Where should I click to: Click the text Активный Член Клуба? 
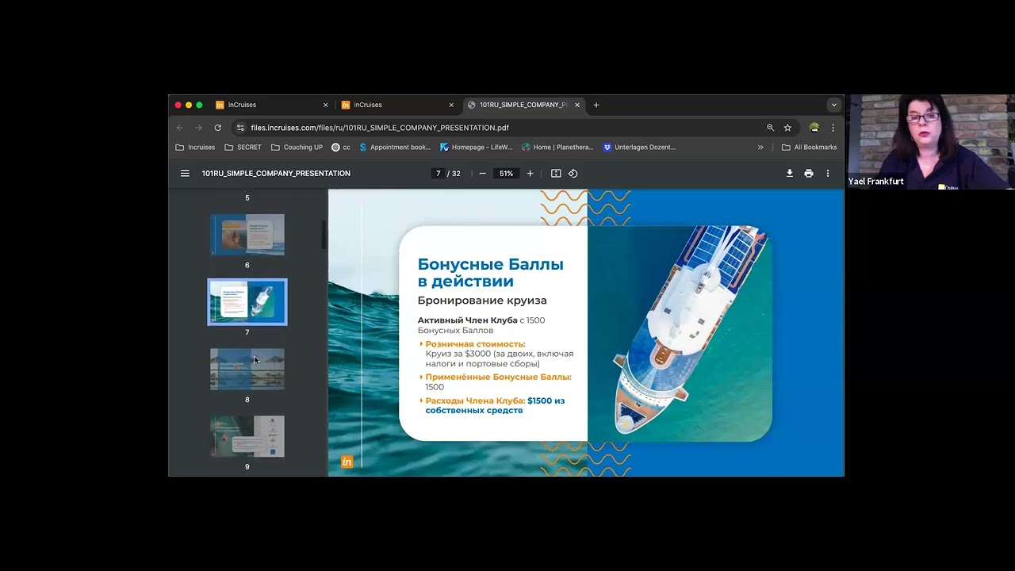coord(467,320)
